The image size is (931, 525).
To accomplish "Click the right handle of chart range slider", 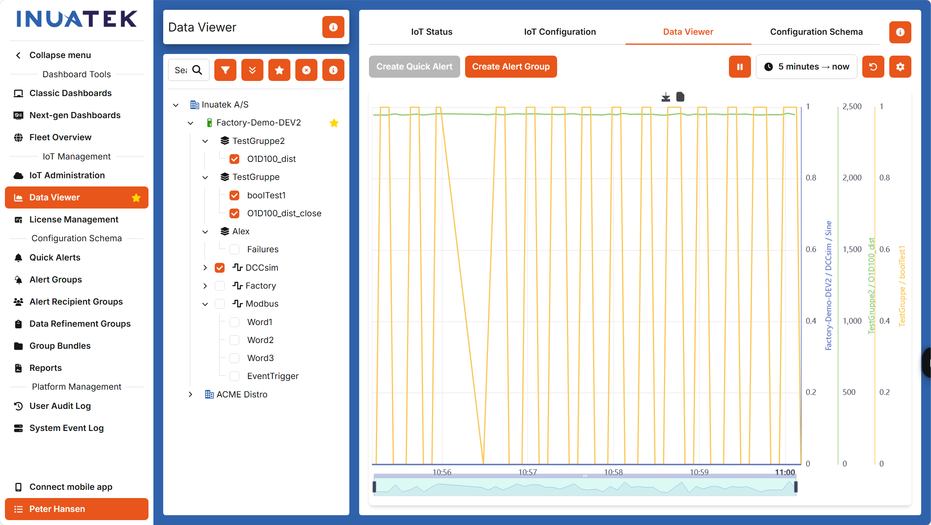I will 796,487.
